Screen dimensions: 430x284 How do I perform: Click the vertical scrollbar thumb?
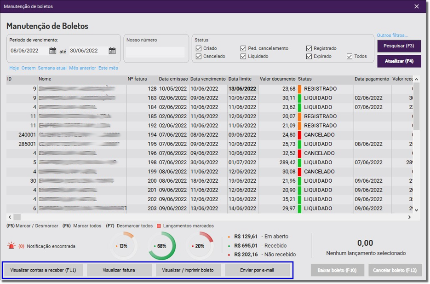[x=416, y=106]
